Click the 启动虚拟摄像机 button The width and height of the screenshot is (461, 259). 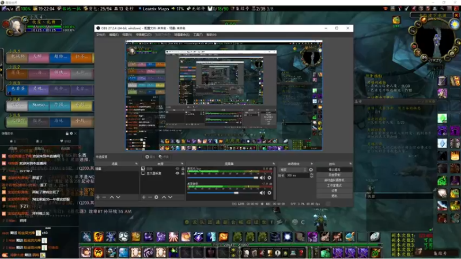click(x=334, y=180)
